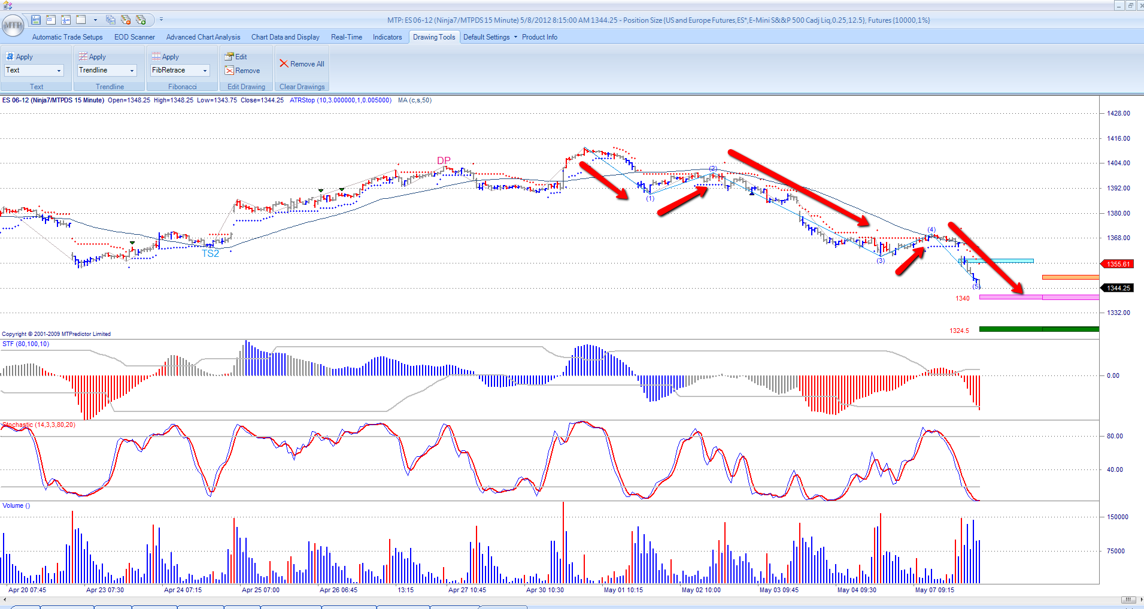The height and width of the screenshot is (609, 1144).
Task: Click the Stochastic (14,3,3,80,20) panel label
Action: (39, 425)
